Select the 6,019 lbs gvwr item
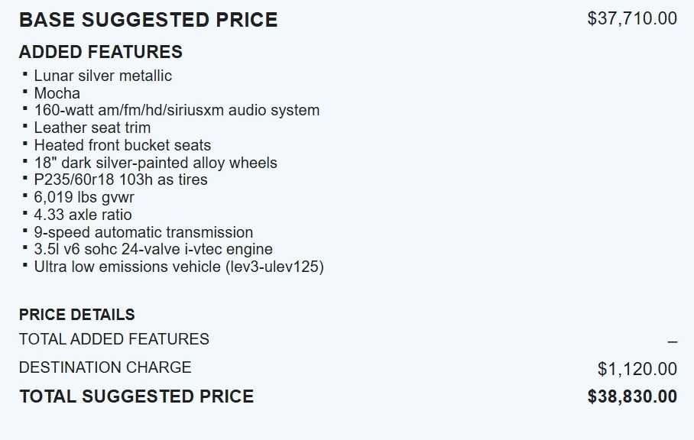 (x=84, y=197)
